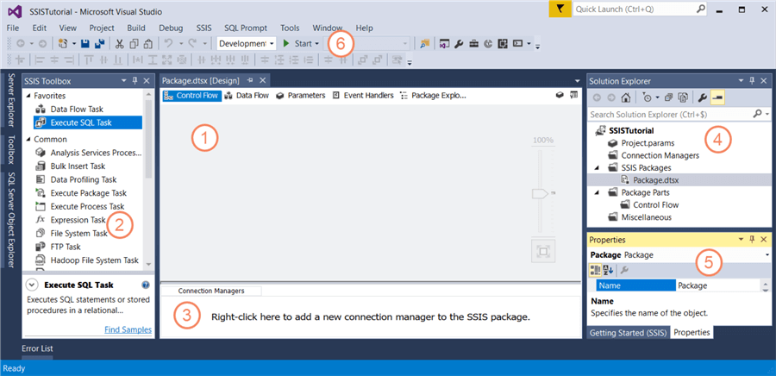Toggle Alphabetical sort in Properties panel
The width and height of the screenshot is (776, 376).
coord(608,270)
